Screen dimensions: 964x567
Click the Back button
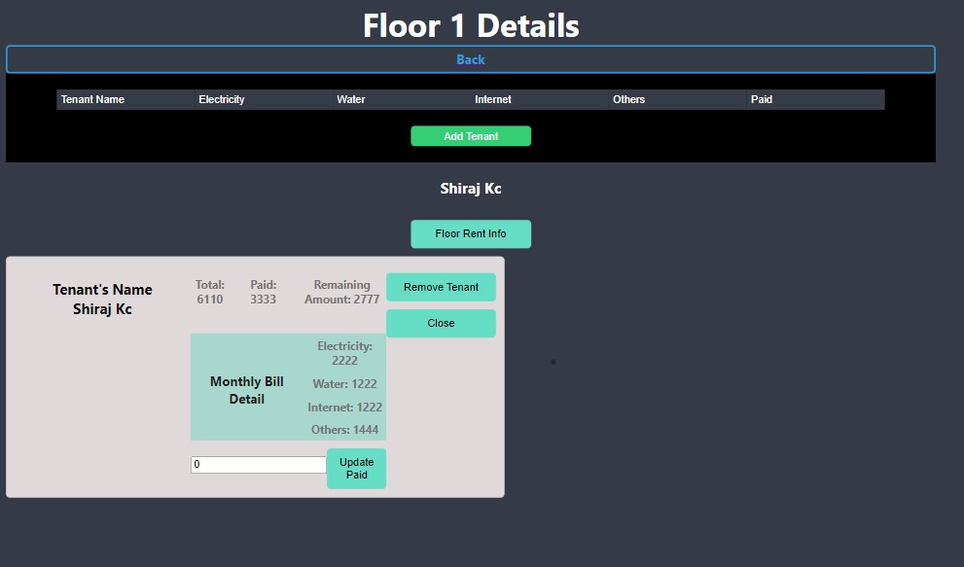(x=471, y=58)
